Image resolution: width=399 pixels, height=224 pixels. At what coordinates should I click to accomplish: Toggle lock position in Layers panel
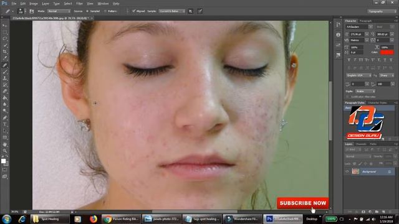[365, 164]
